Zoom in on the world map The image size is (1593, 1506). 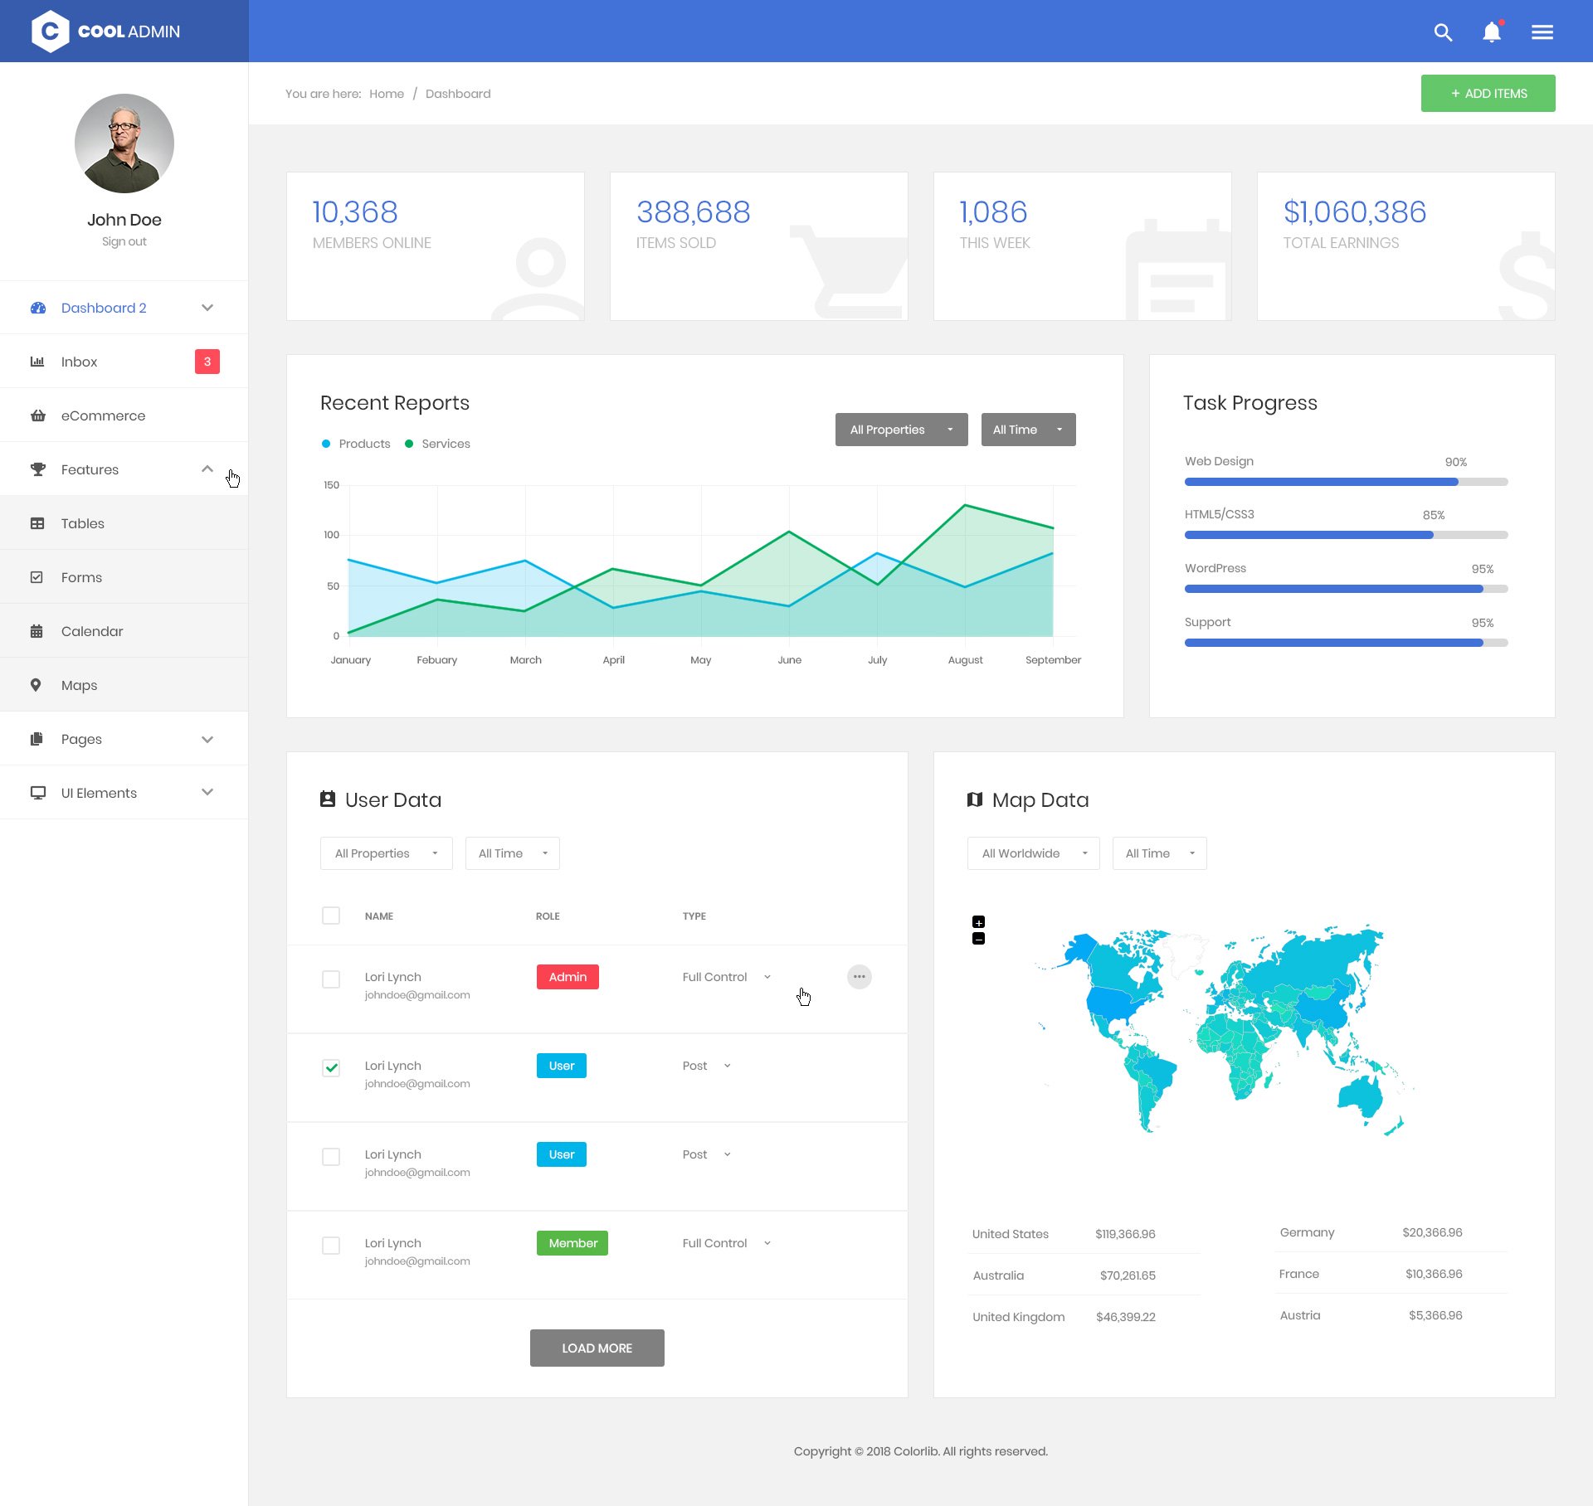[x=979, y=922]
